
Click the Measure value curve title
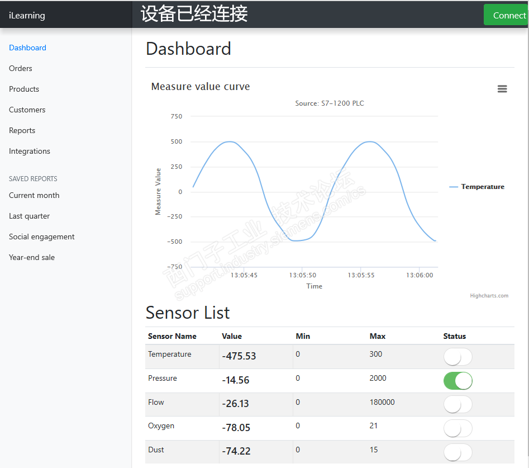point(201,87)
